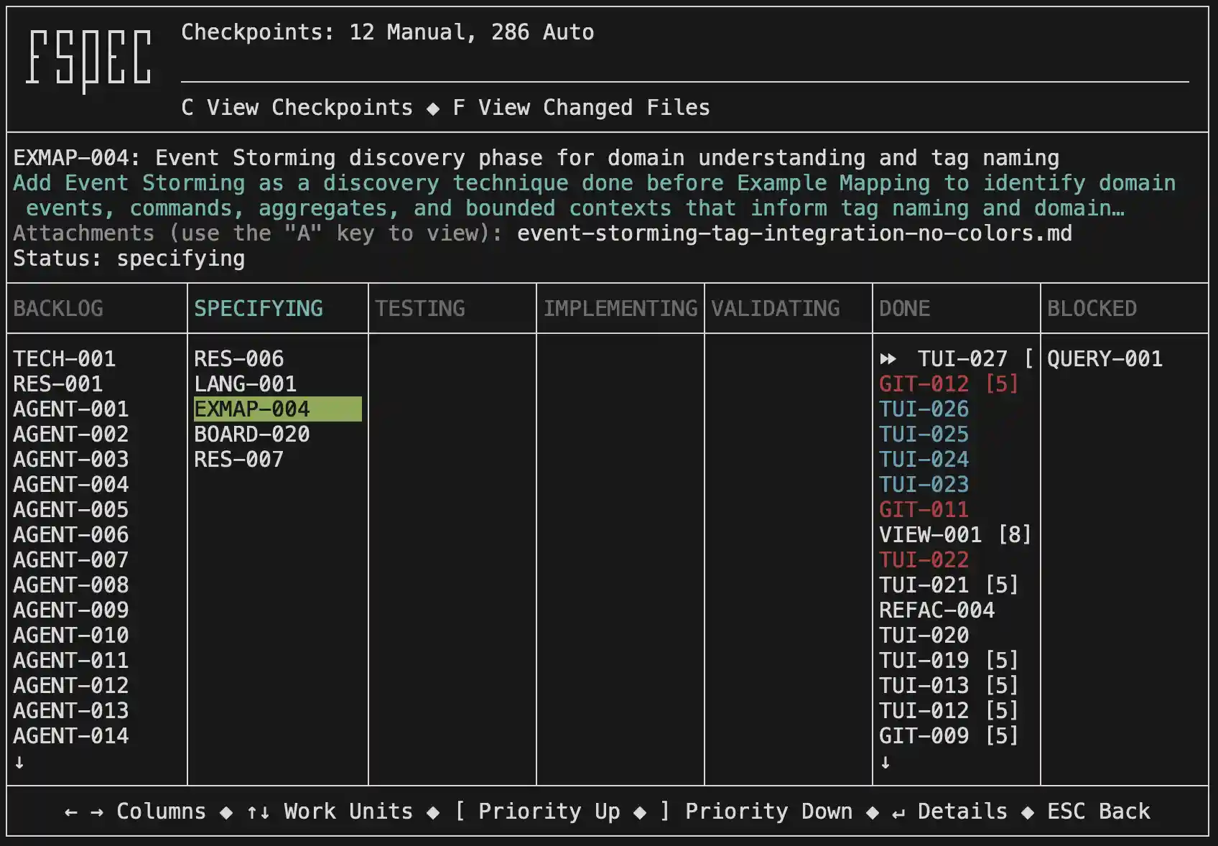Image resolution: width=1218 pixels, height=846 pixels.
Task: Open View Changed Files option
Action: (x=581, y=108)
